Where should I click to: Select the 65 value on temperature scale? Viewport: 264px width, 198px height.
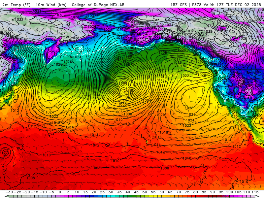170,192
